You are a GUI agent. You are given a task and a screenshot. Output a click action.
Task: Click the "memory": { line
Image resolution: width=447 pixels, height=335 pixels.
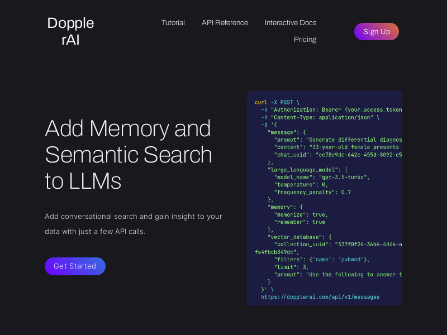point(285,207)
